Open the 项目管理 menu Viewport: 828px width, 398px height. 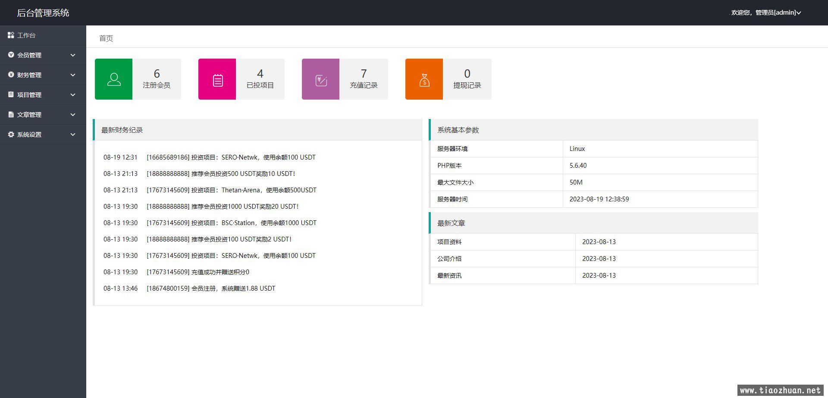point(43,95)
